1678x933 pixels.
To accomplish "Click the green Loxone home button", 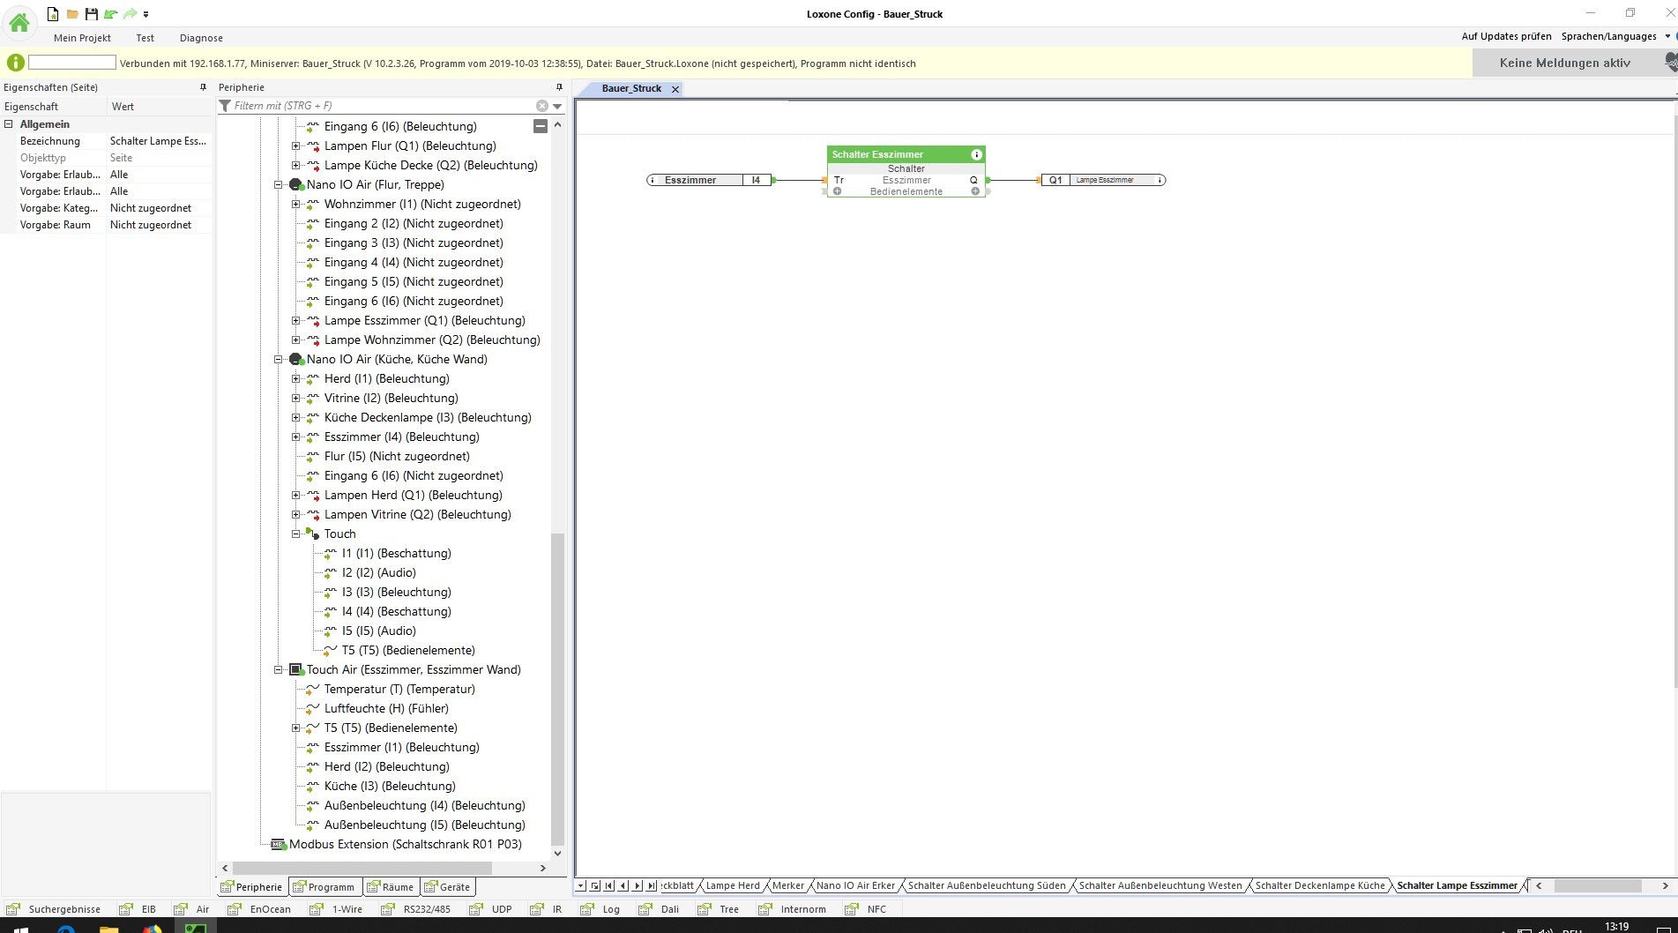I will pyautogui.click(x=19, y=24).
